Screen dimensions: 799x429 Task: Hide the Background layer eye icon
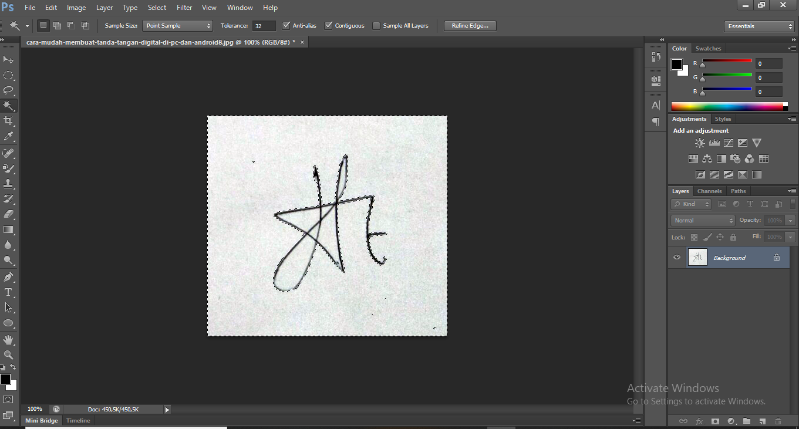[677, 258]
